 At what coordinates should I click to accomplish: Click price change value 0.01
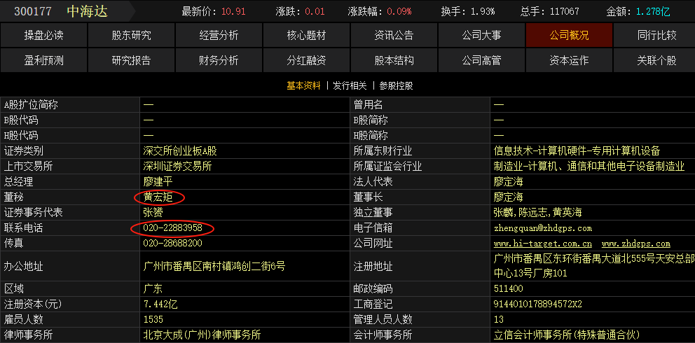tap(315, 11)
